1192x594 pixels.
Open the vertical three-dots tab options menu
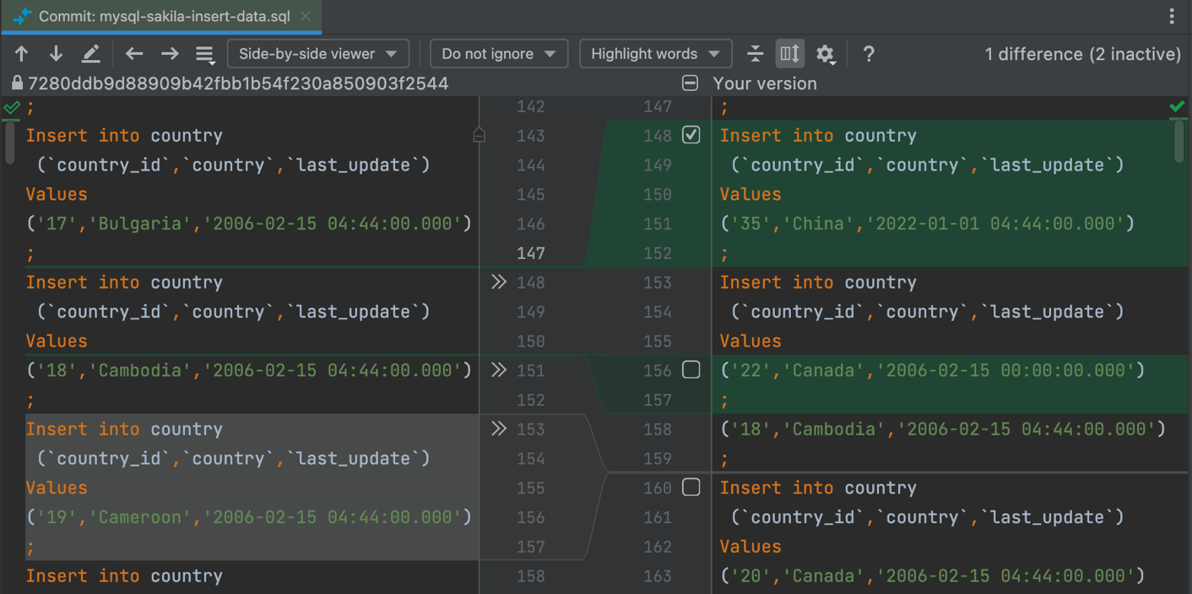pos(1172,16)
